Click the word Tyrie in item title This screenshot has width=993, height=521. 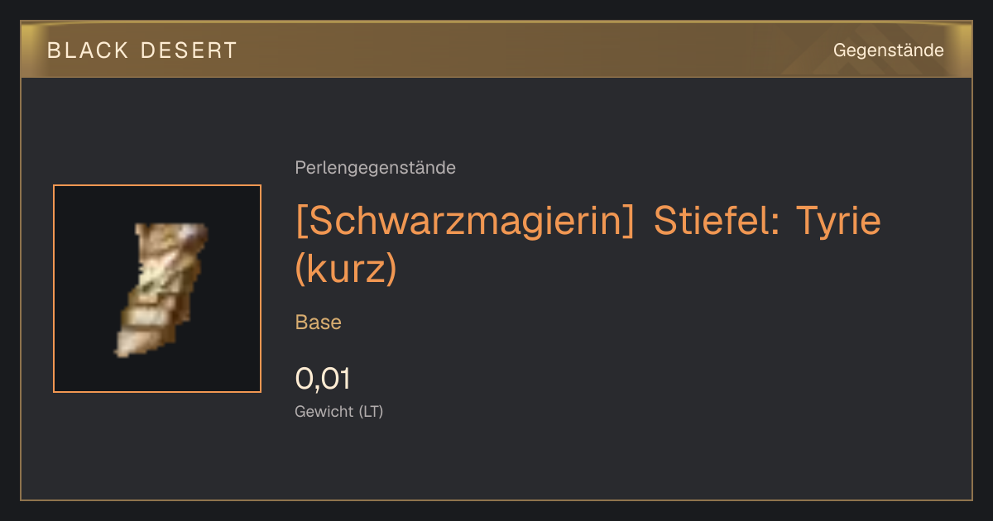click(837, 222)
